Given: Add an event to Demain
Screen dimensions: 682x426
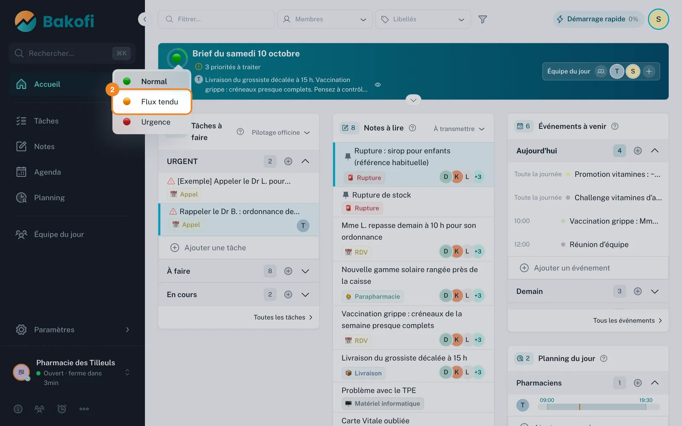Looking at the screenshot, I should click(x=638, y=291).
